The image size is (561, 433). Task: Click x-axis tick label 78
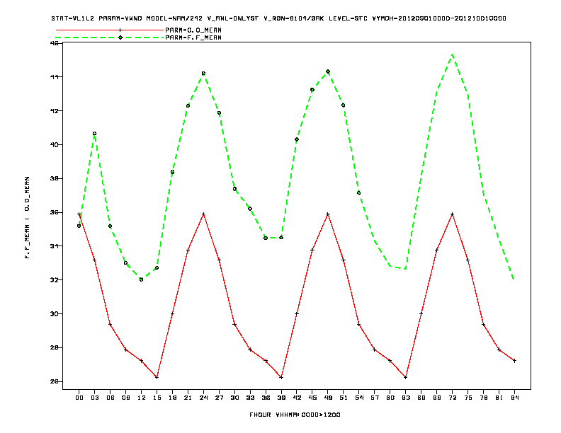[x=483, y=398]
